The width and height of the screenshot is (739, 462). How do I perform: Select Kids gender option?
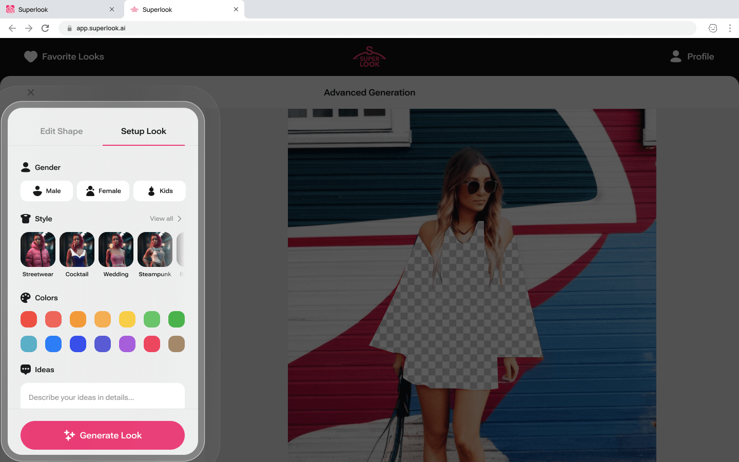click(160, 191)
